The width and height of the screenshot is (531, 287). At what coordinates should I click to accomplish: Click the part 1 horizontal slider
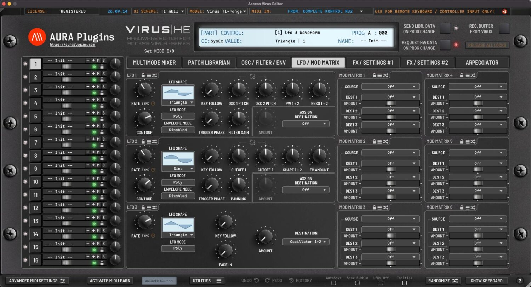click(x=67, y=66)
